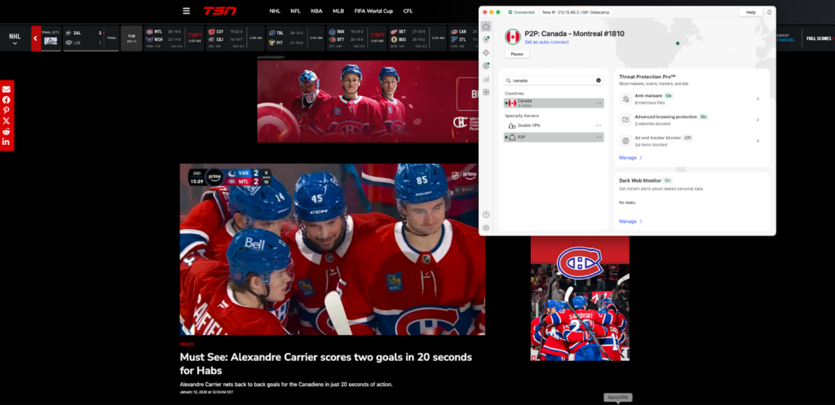The image size is (835, 405).
Task: Open the grid of apps sidebar icon
Action: click(x=486, y=92)
